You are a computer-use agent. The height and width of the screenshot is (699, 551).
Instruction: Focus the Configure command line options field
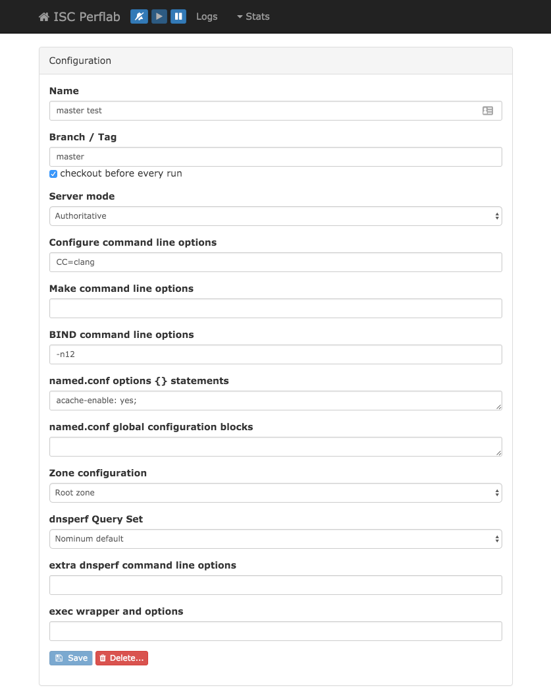click(x=275, y=262)
